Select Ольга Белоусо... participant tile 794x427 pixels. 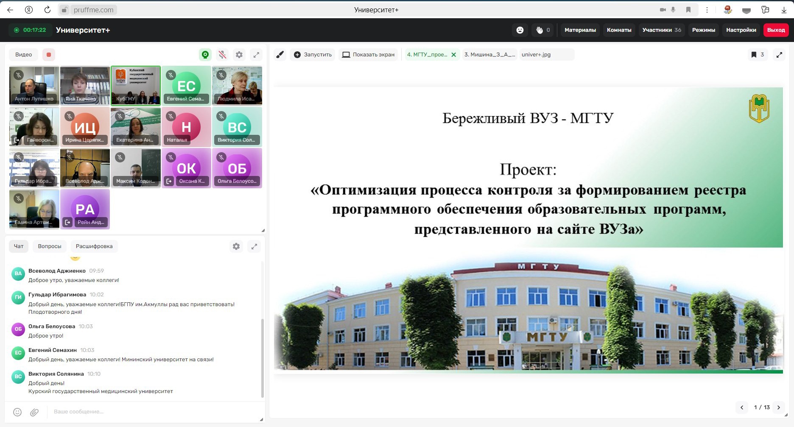[x=237, y=168]
